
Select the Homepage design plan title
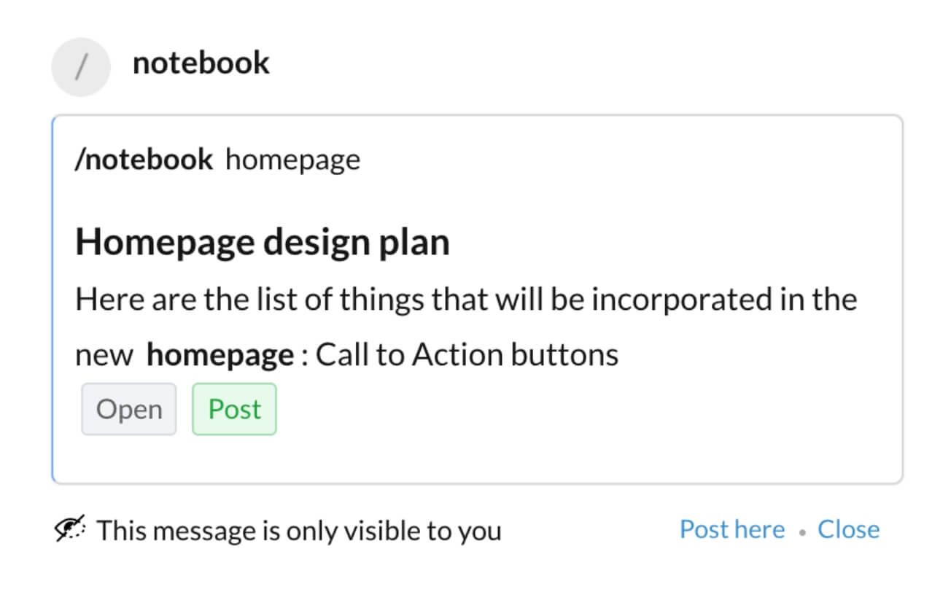[x=263, y=242]
